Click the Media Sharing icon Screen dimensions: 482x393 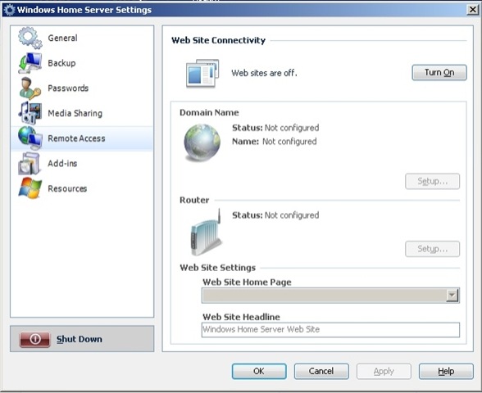tap(30, 113)
